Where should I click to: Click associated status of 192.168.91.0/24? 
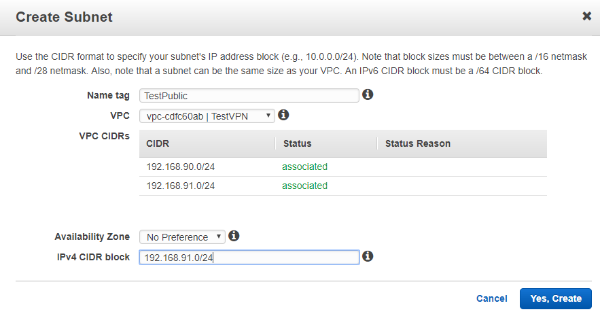[x=305, y=186]
